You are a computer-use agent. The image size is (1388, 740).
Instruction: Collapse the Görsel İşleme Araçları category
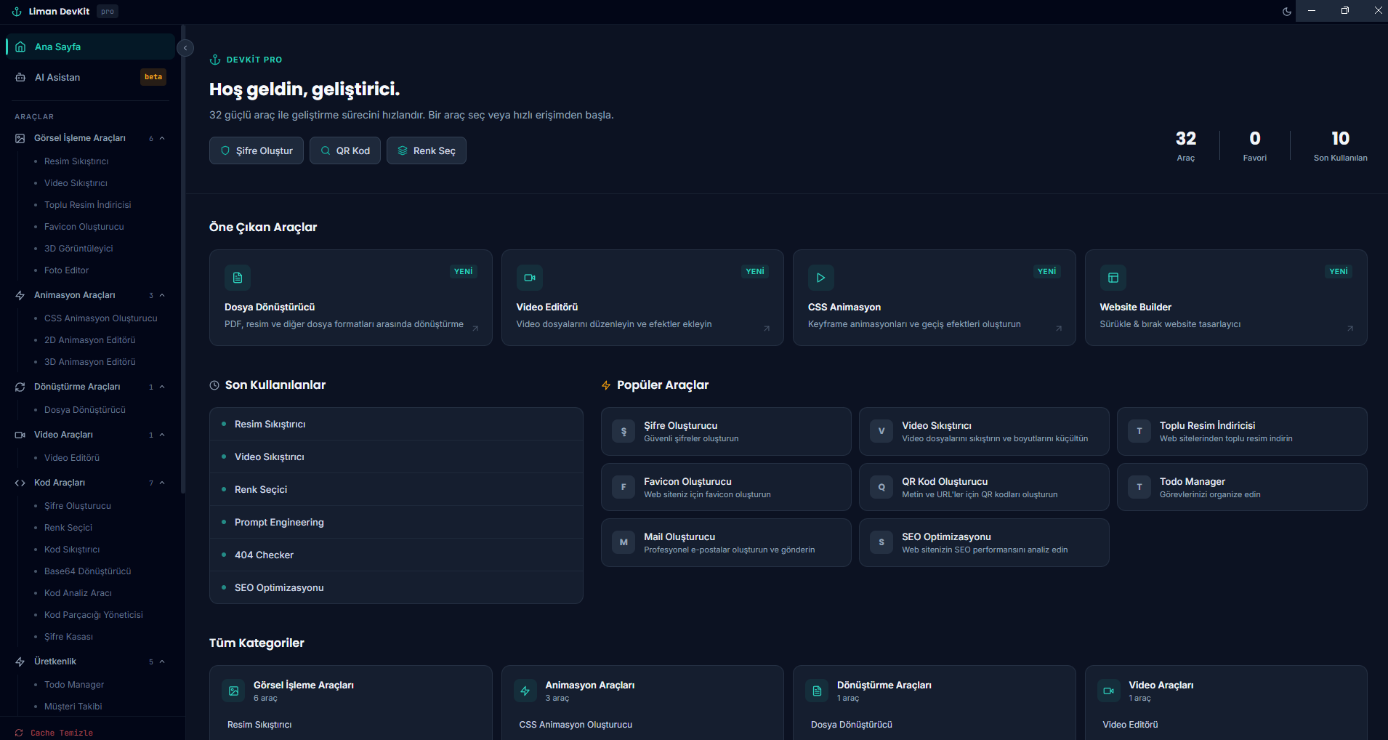161,137
